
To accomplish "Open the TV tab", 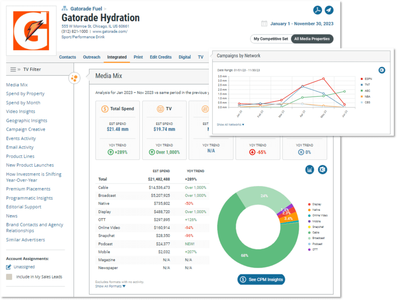I will click(200, 57).
